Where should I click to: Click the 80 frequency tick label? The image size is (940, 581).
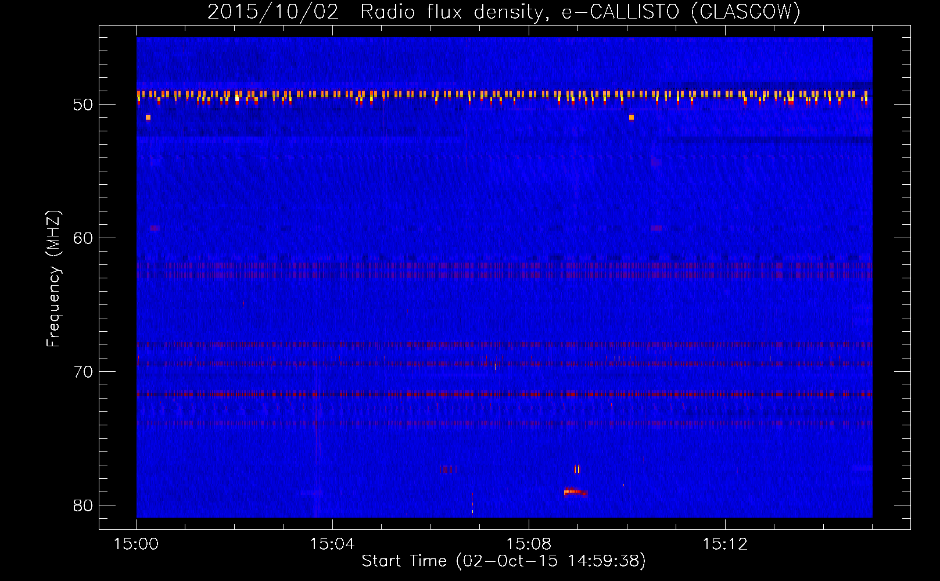(83, 505)
